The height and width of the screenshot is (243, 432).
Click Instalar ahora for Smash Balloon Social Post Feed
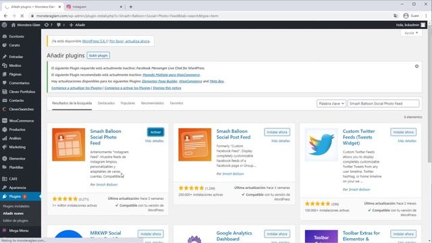tap(277, 132)
